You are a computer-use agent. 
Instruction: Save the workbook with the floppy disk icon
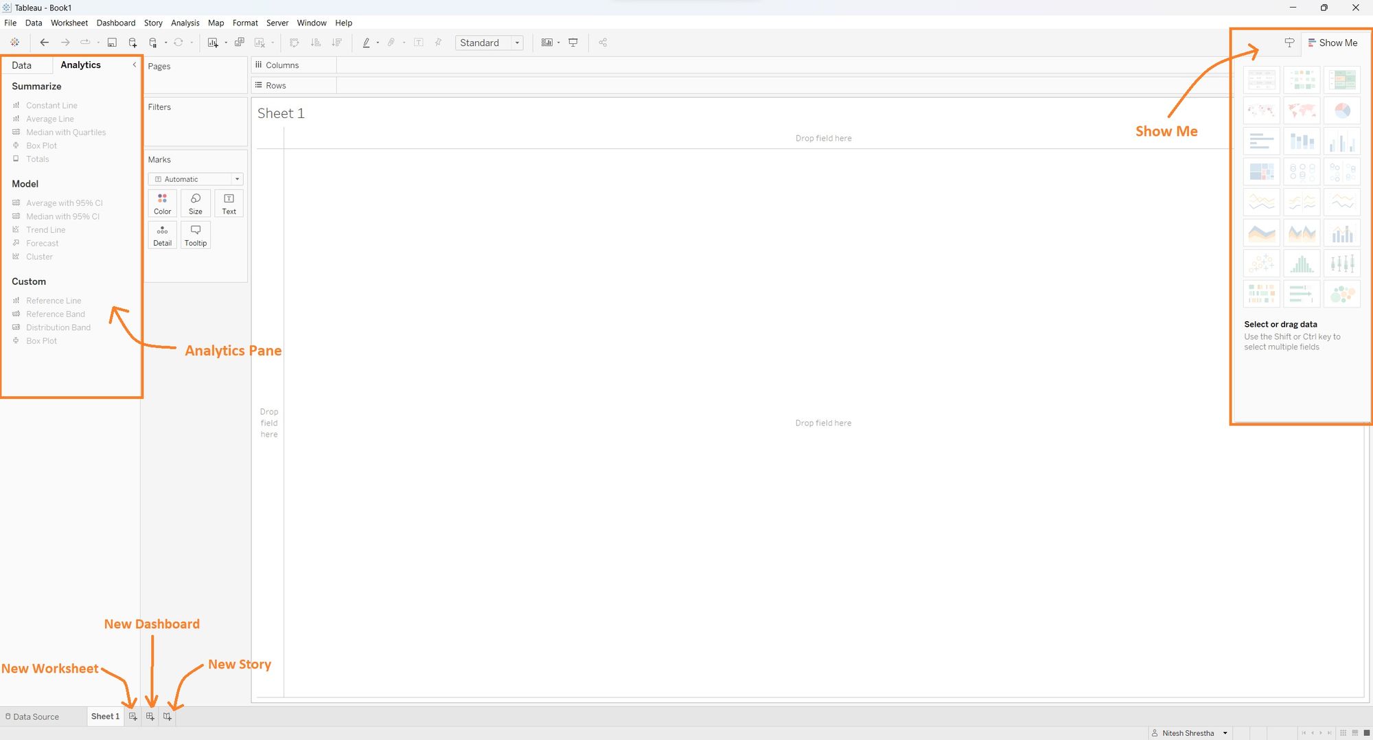pyautogui.click(x=112, y=43)
